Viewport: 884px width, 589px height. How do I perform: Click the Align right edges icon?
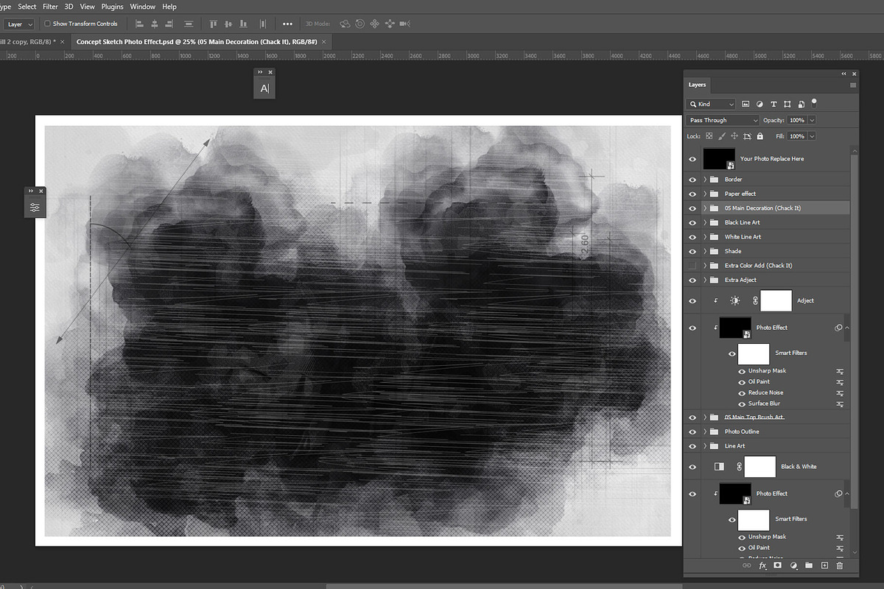click(171, 24)
